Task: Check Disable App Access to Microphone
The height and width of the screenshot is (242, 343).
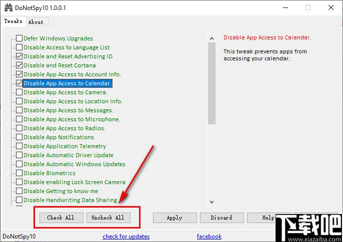Action: point(19,119)
